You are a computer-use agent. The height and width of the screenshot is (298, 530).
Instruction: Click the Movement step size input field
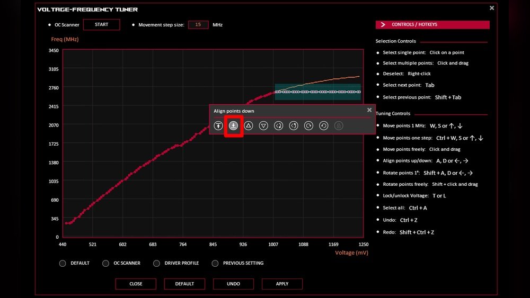click(198, 24)
